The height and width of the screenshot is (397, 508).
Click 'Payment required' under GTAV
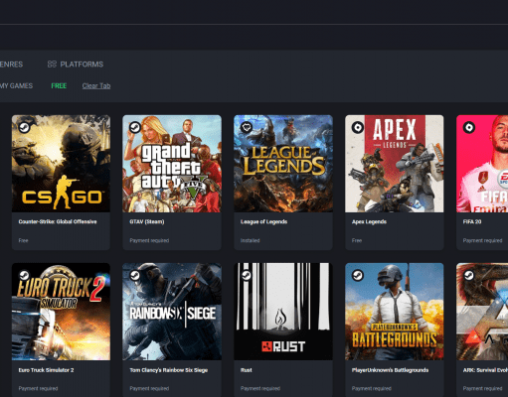pos(149,240)
